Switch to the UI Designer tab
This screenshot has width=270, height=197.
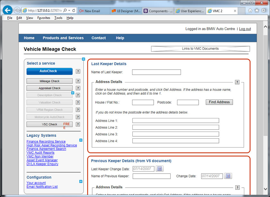click(126, 11)
